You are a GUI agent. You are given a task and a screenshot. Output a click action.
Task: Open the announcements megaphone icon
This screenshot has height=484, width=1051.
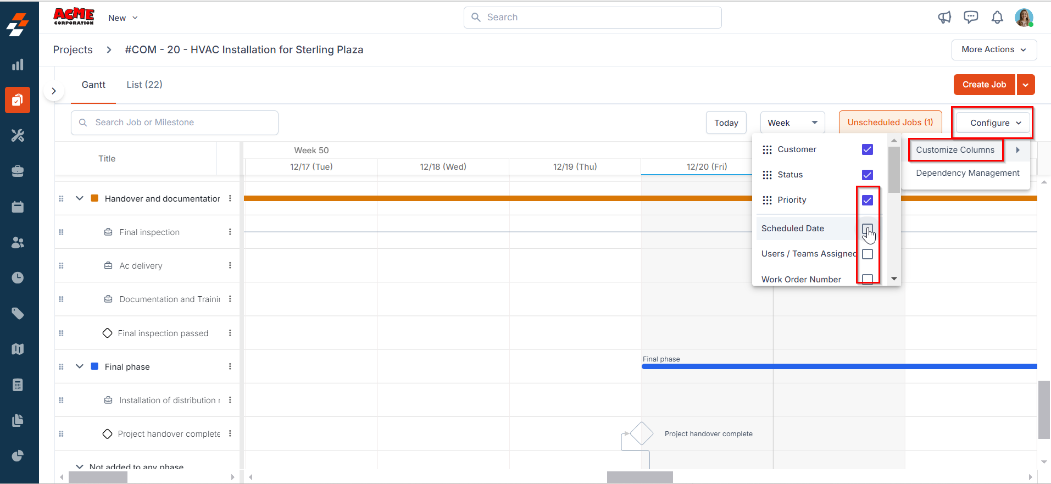coord(944,18)
